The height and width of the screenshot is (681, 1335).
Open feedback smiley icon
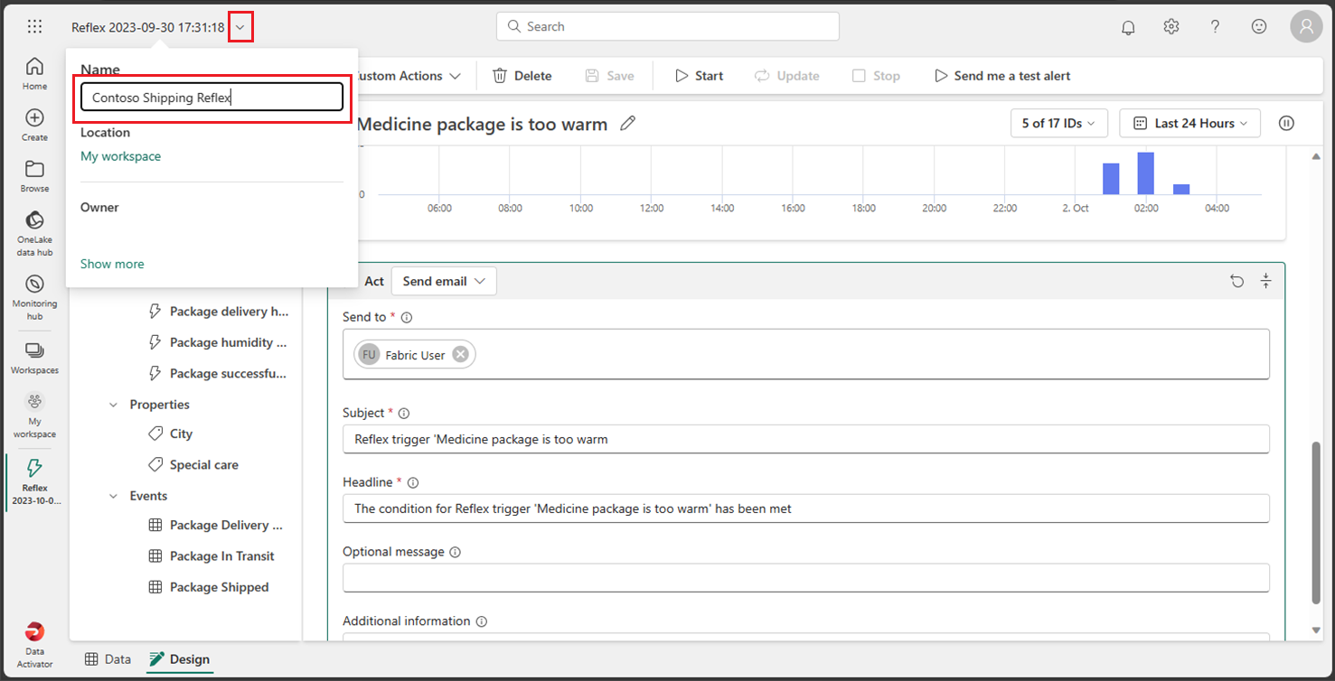click(1259, 26)
